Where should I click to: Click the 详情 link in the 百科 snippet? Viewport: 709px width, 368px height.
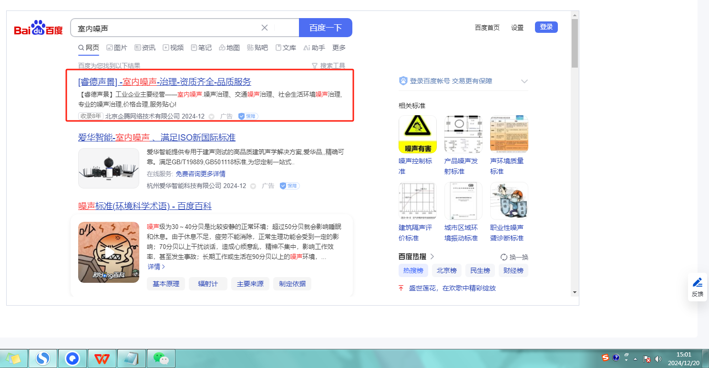(156, 267)
